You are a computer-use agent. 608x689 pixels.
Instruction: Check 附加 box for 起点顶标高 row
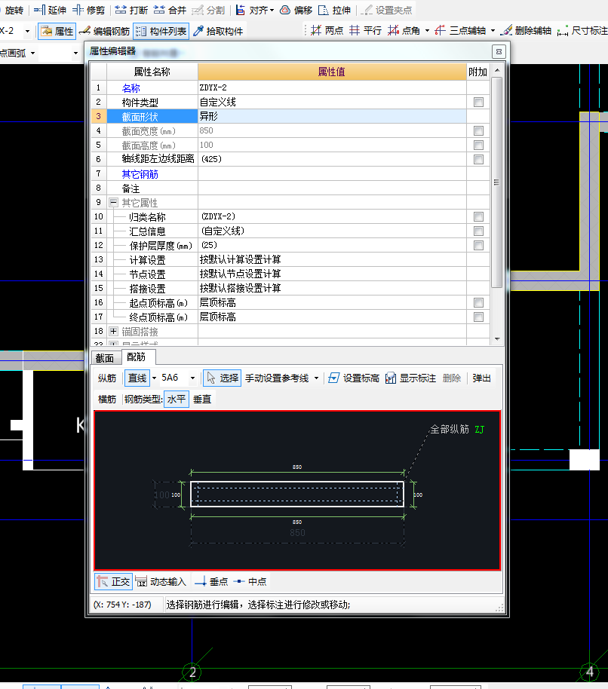pos(478,303)
